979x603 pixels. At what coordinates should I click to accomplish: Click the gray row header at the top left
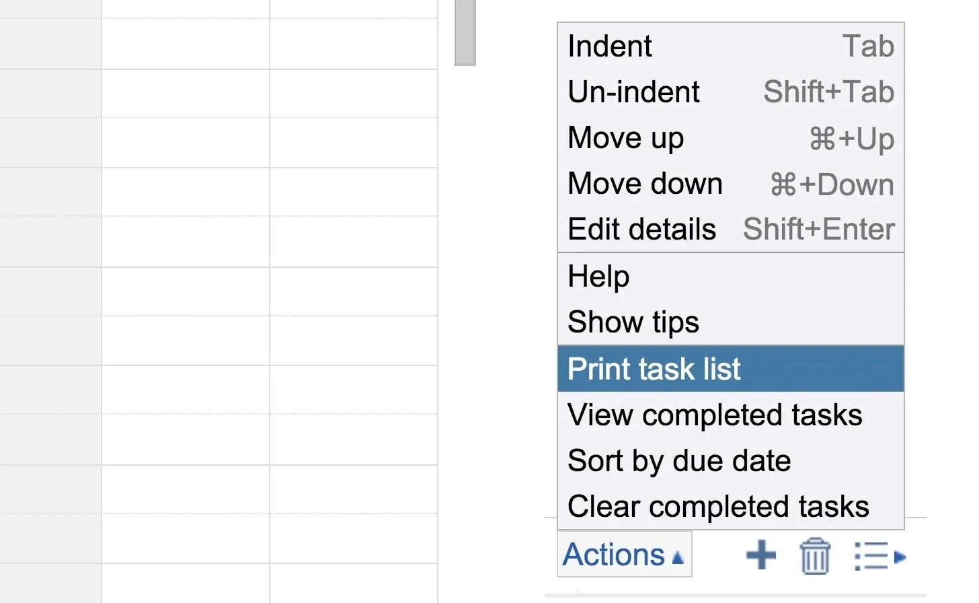pos(50,34)
